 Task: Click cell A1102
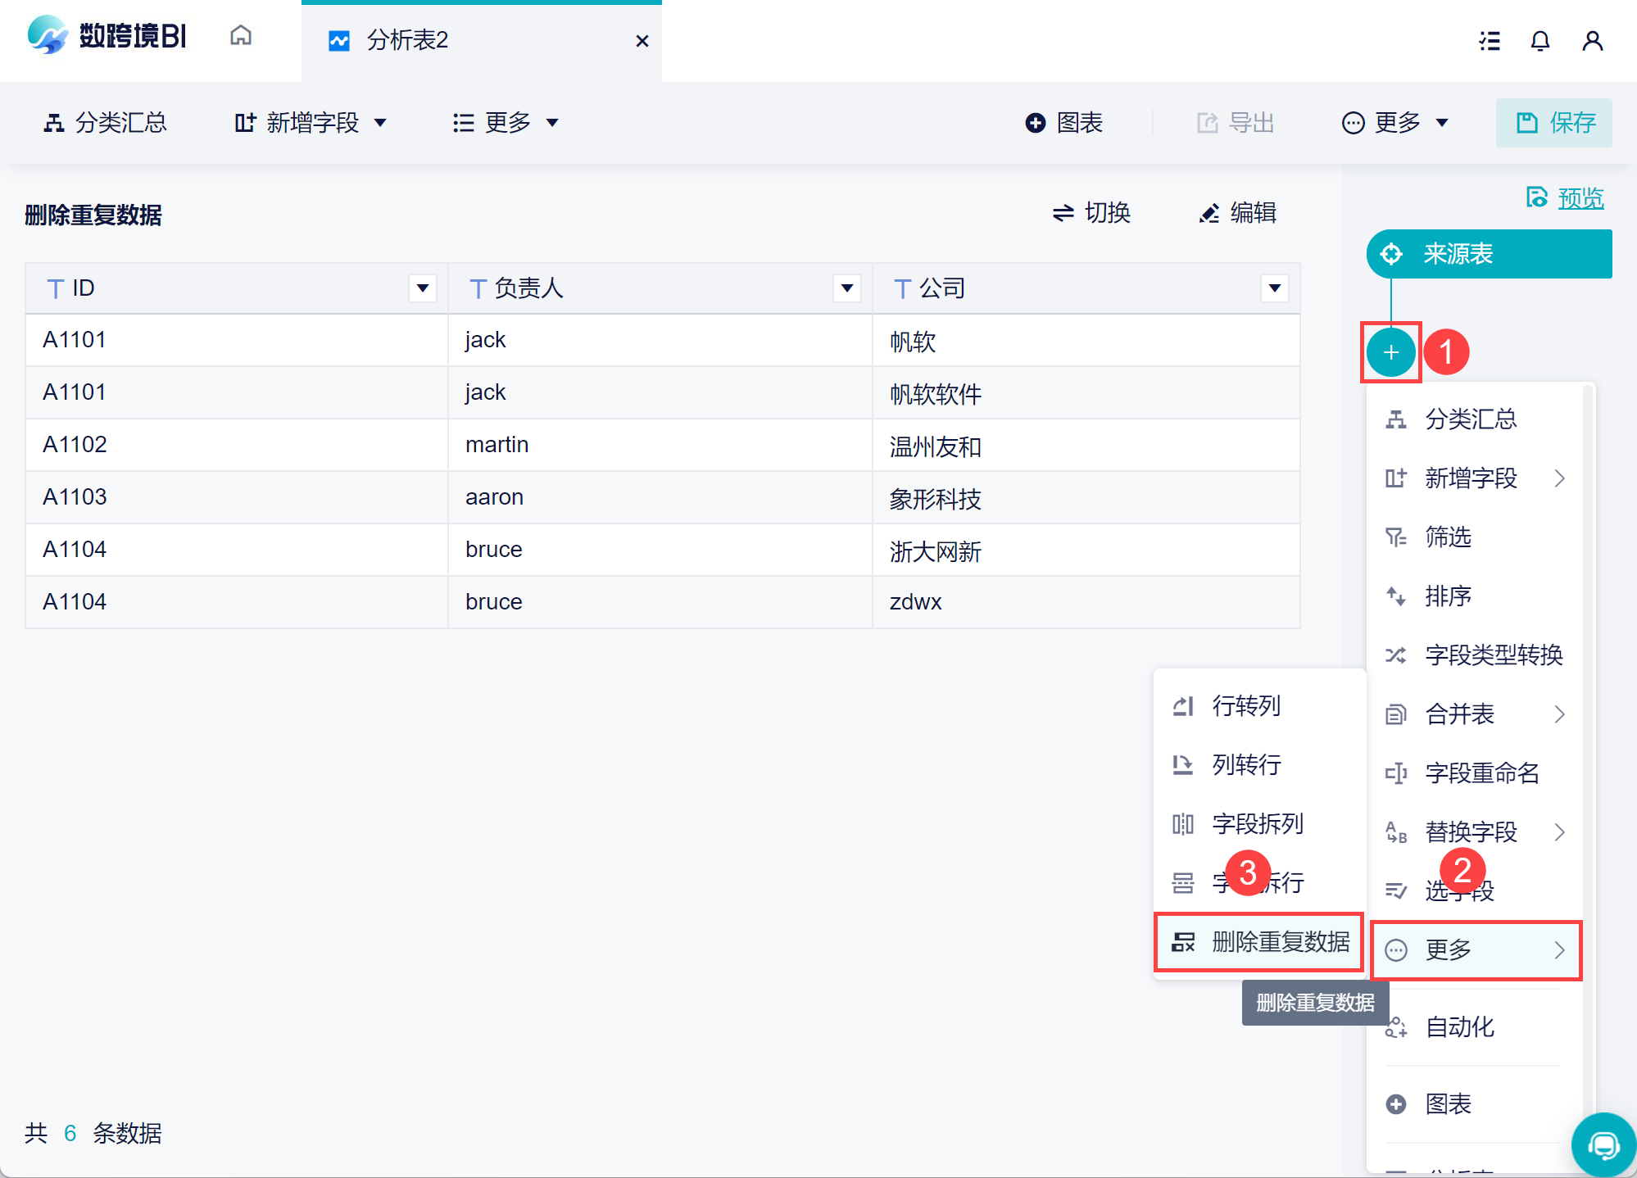pos(236,446)
